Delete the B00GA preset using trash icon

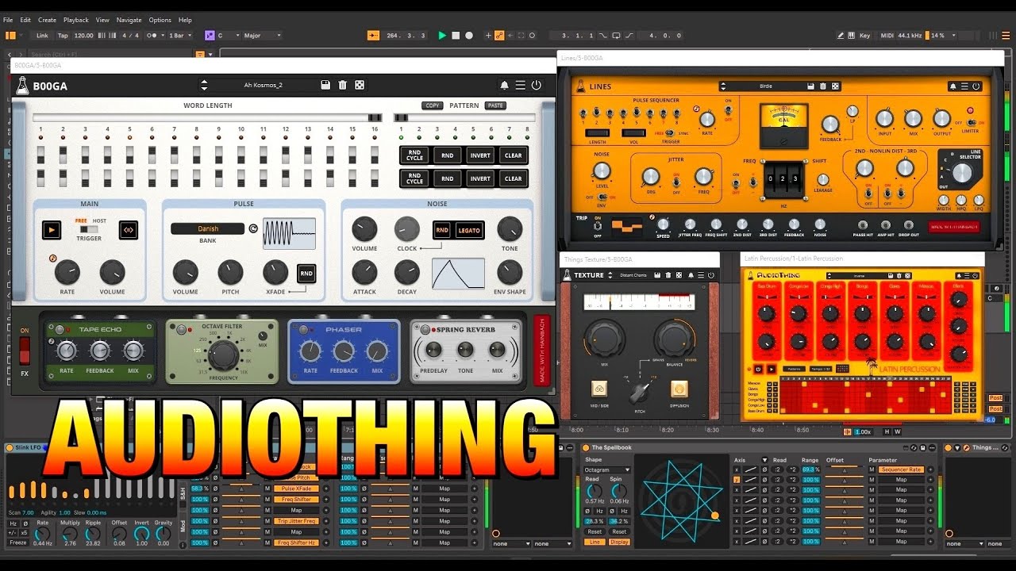pyautogui.click(x=342, y=85)
